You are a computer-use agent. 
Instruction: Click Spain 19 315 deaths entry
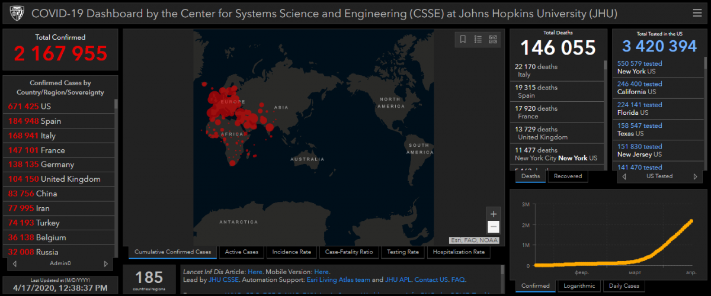click(x=557, y=91)
